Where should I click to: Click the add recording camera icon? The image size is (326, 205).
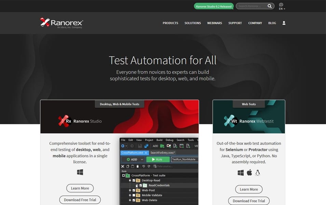point(169,146)
